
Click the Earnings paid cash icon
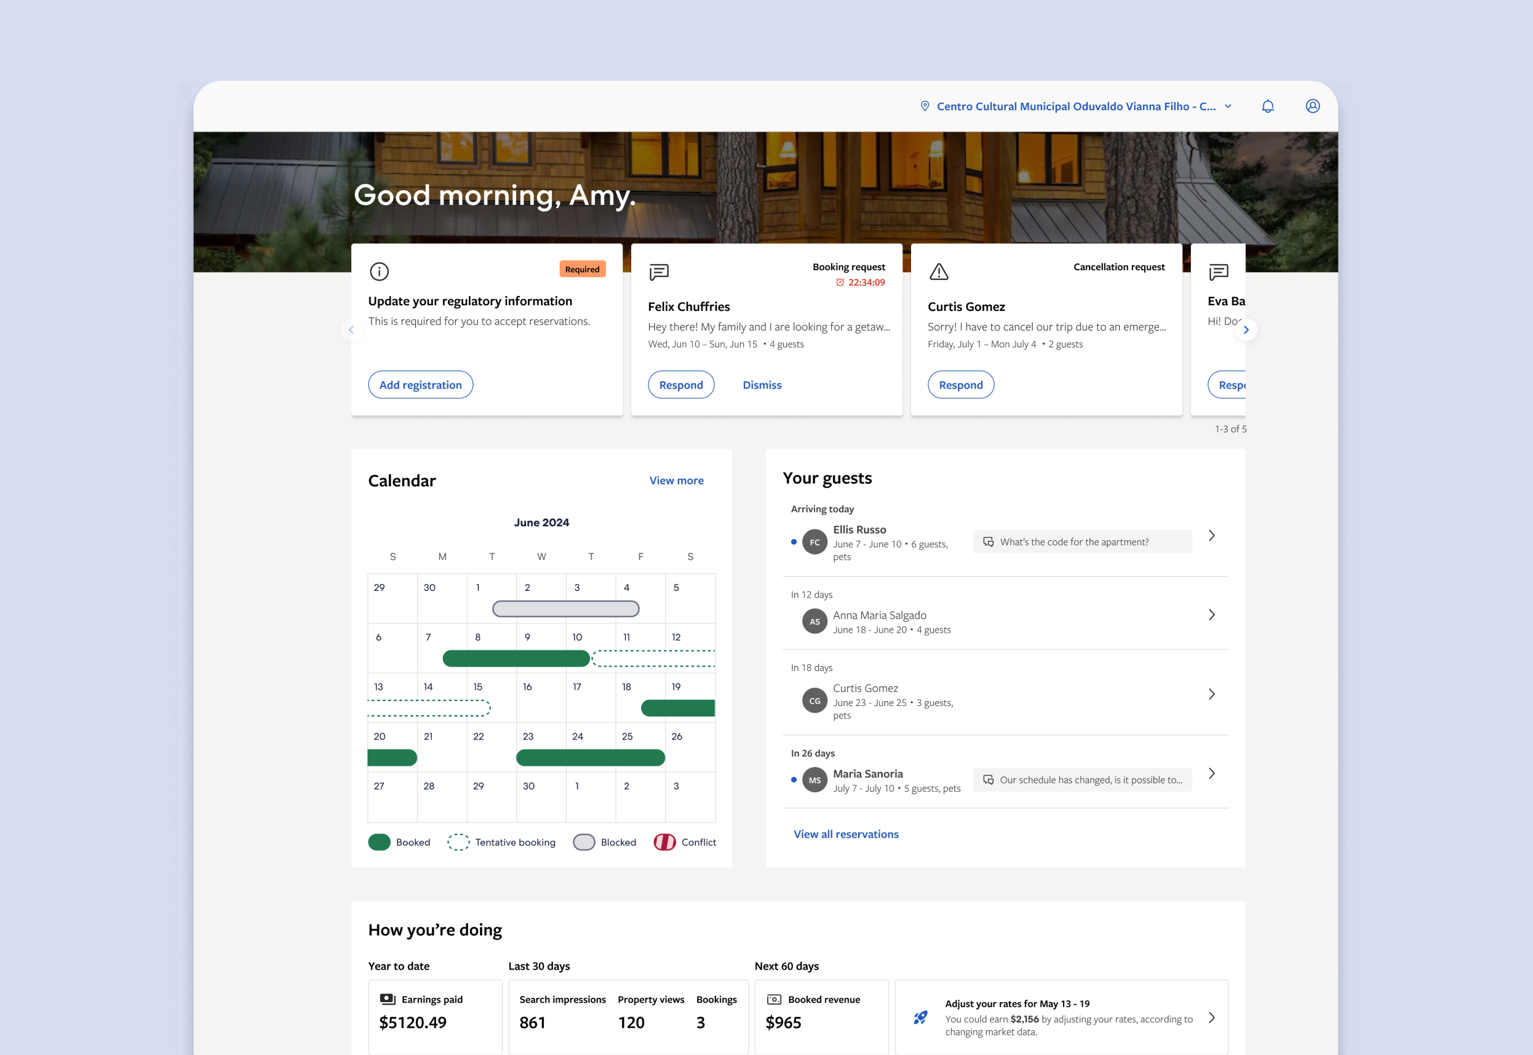coord(388,1000)
